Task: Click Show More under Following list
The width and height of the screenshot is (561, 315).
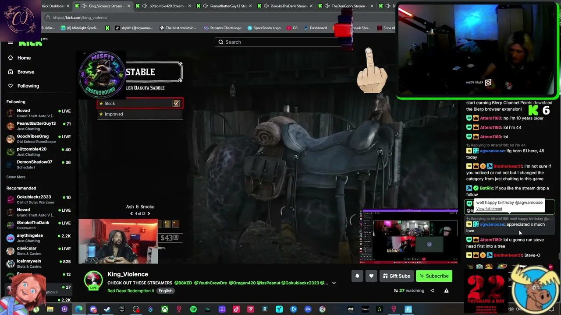Action: click(16, 177)
